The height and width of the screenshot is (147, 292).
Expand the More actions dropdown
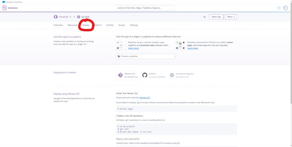click(x=231, y=17)
